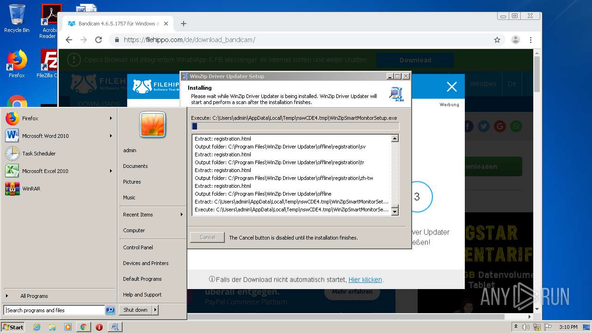The height and width of the screenshot is (333, 592).
Task: Launch WinRAR from Start menu
Action: [58, 189]
